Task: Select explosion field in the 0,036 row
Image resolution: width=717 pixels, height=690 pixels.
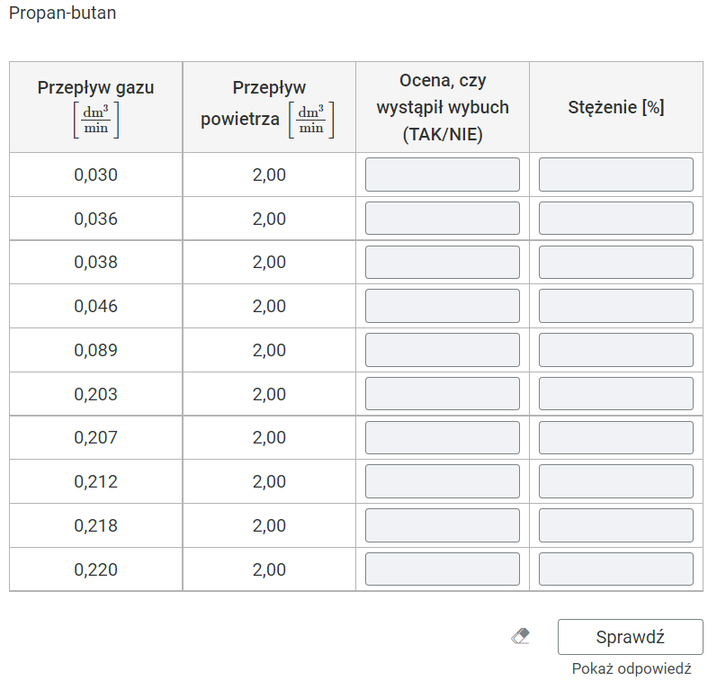Action: pos(442,219)
